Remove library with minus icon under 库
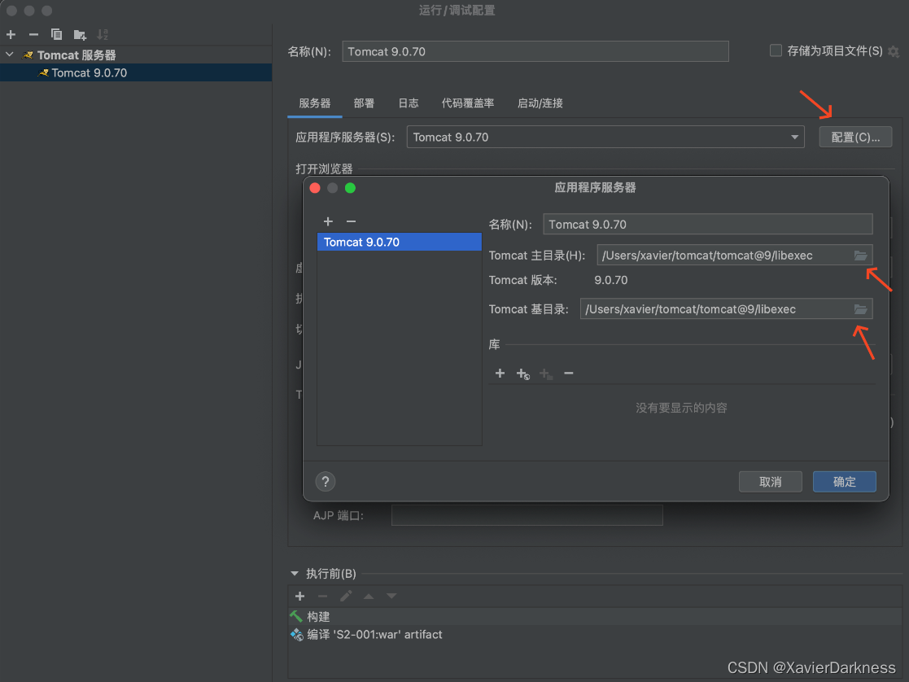Image resolution: width=909 pixels, height=682 pixels. click(569, 374)
